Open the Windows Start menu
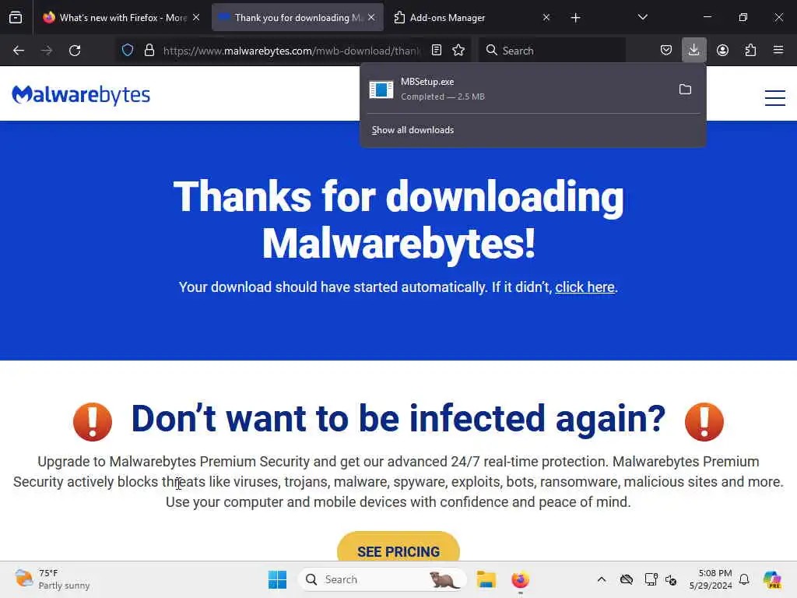 (278, 579)
